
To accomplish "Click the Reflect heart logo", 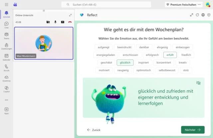I will [x=82, y=15].
